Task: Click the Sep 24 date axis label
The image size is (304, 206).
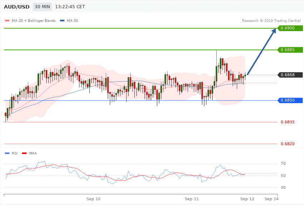Action: coord(271,199)
